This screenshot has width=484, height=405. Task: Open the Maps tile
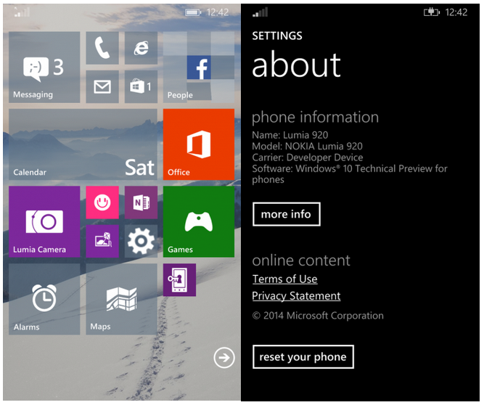point(121,299)
